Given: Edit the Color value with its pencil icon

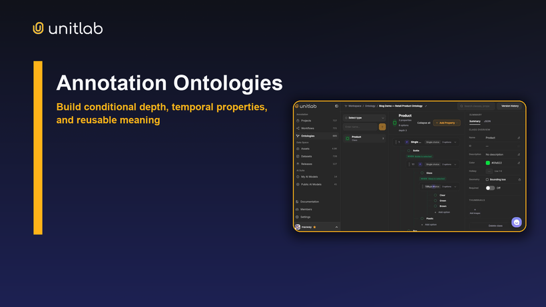Looking at the screenshot, I should (519, 163).
